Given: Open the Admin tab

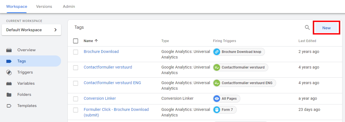Looking at the screenshot, I should (69, 6).
